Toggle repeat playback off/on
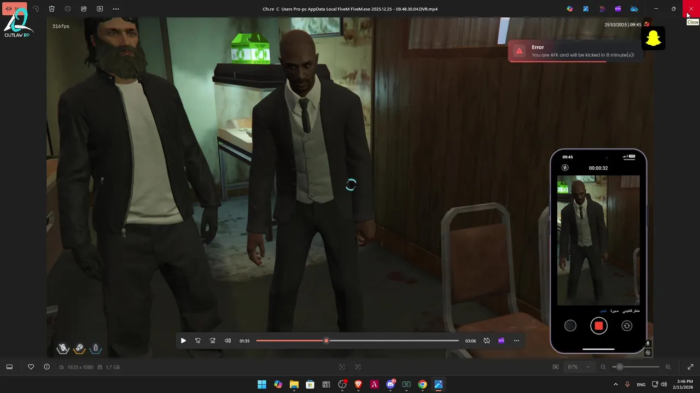The image size is (700, 393). [487, 341]
